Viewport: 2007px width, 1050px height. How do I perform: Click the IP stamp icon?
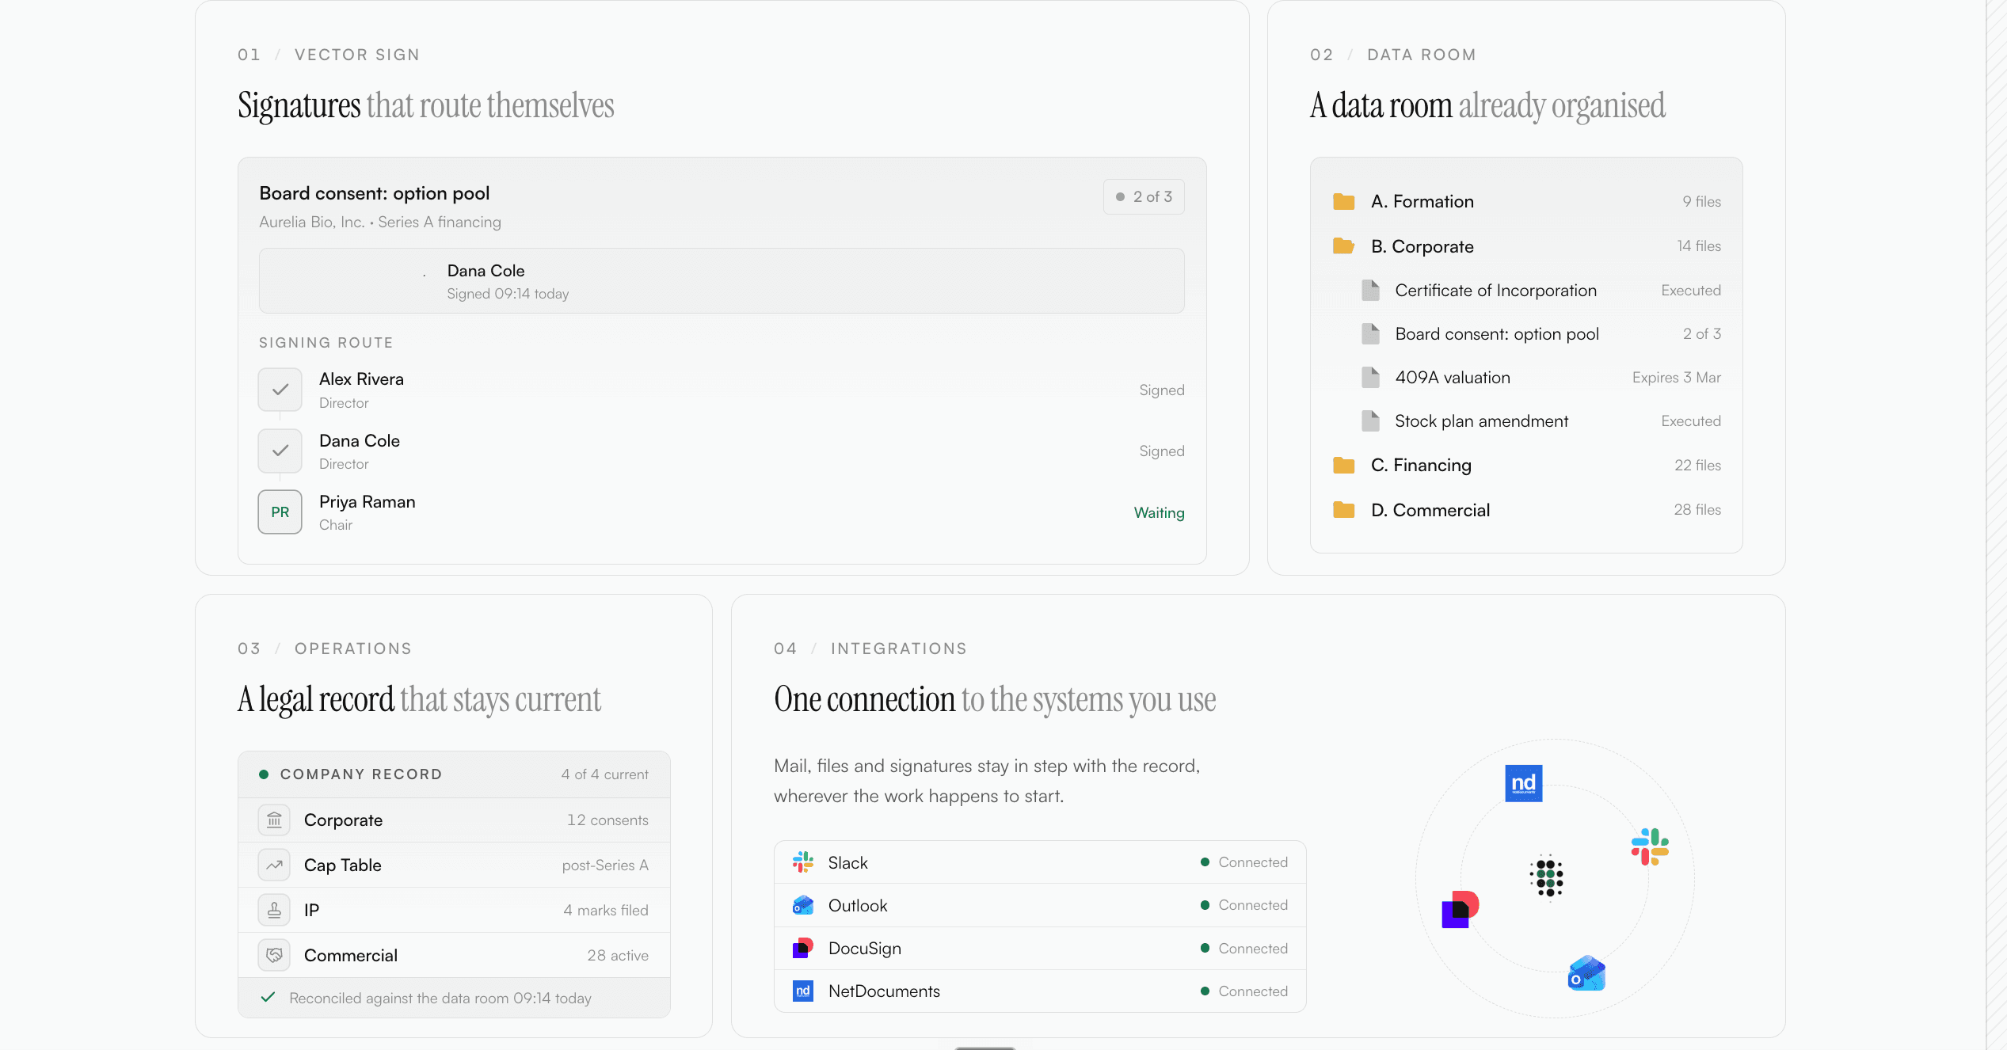[x=274, y=911]
